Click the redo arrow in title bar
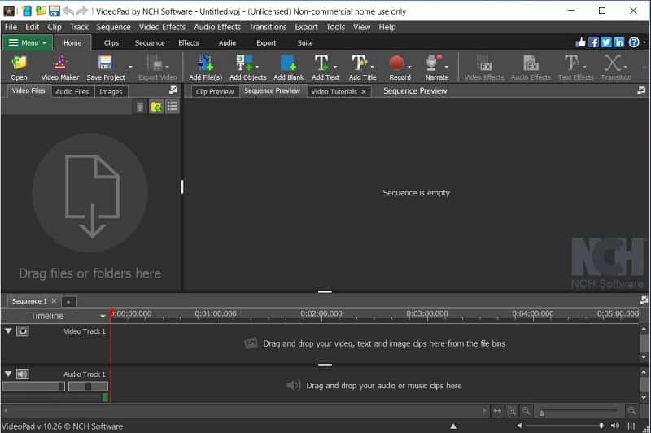Screen dimensions: 651x433 click(x=82, y=11)
